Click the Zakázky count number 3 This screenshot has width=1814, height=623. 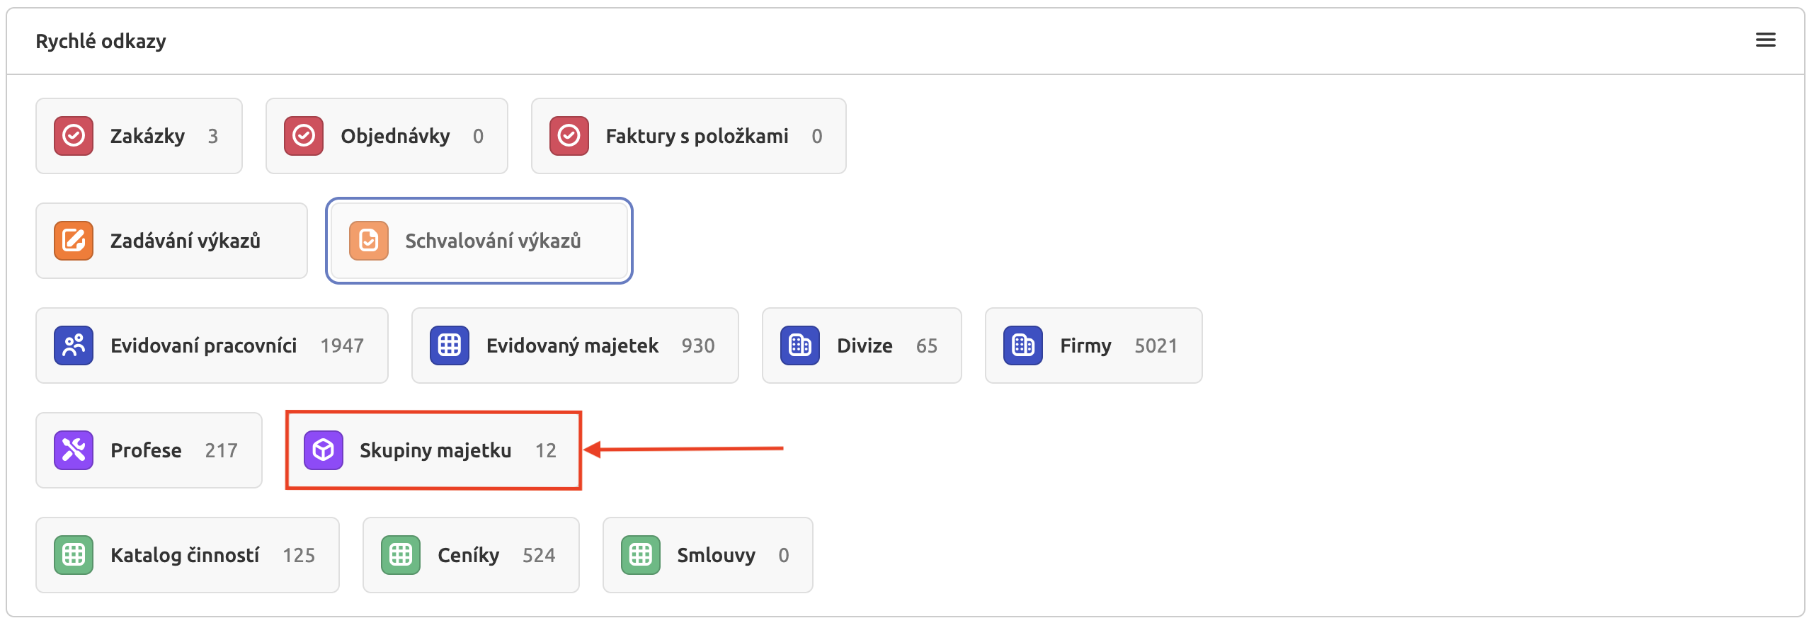coord(212,136)
